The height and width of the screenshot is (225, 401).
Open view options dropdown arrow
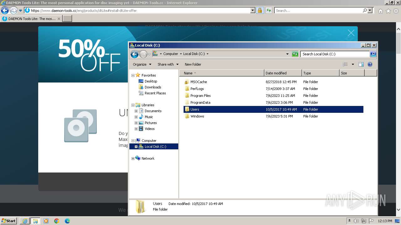click(x=353, y=64)
